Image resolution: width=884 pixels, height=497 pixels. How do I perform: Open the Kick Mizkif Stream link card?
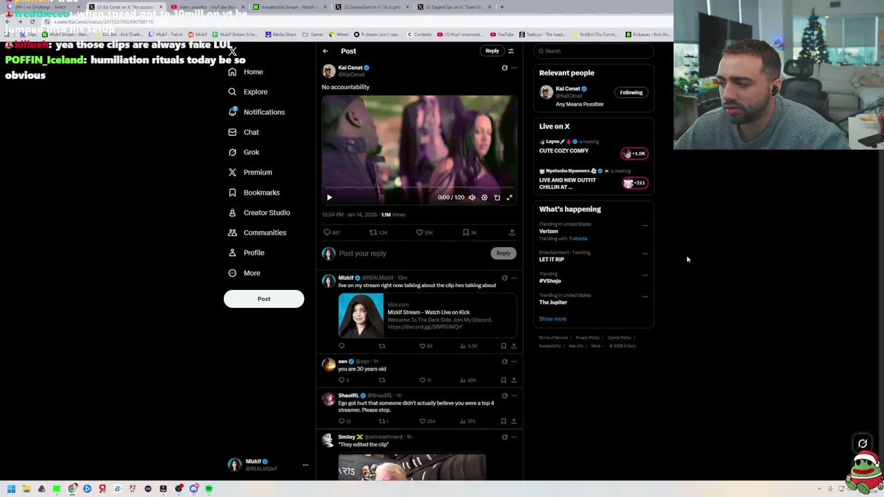click(427, 315)
